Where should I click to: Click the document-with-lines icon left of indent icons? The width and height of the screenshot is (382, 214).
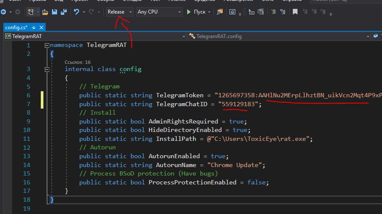point(261,12)
